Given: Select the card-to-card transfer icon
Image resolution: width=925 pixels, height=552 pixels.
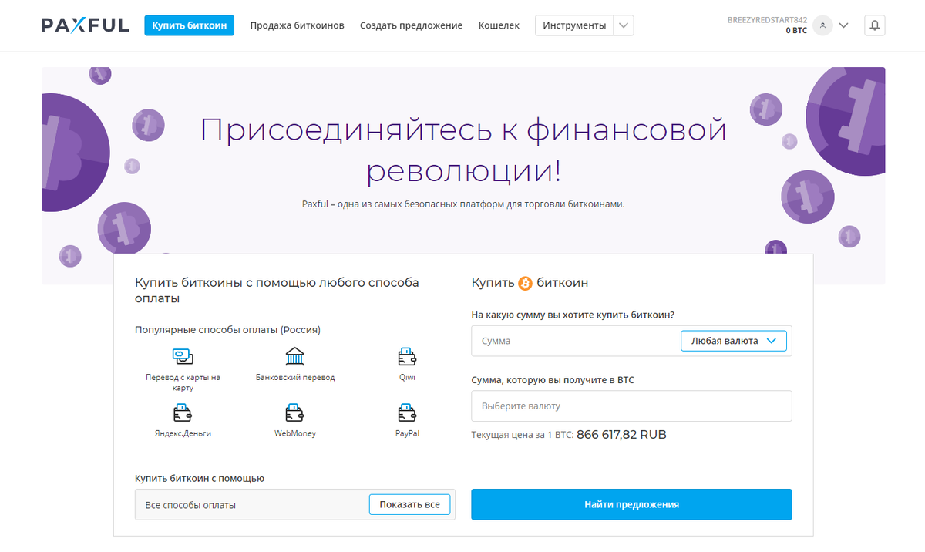Looking at the screenshot, I should coord(183,357).
